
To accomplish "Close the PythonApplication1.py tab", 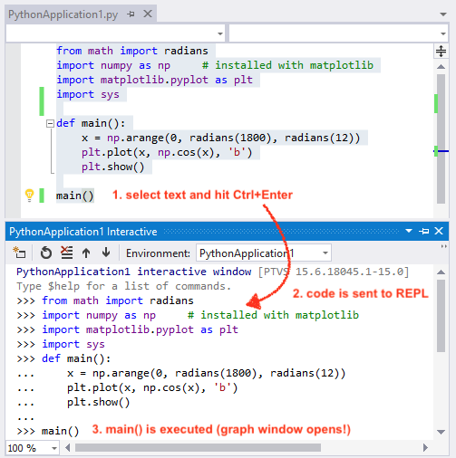I will point(148,14).
